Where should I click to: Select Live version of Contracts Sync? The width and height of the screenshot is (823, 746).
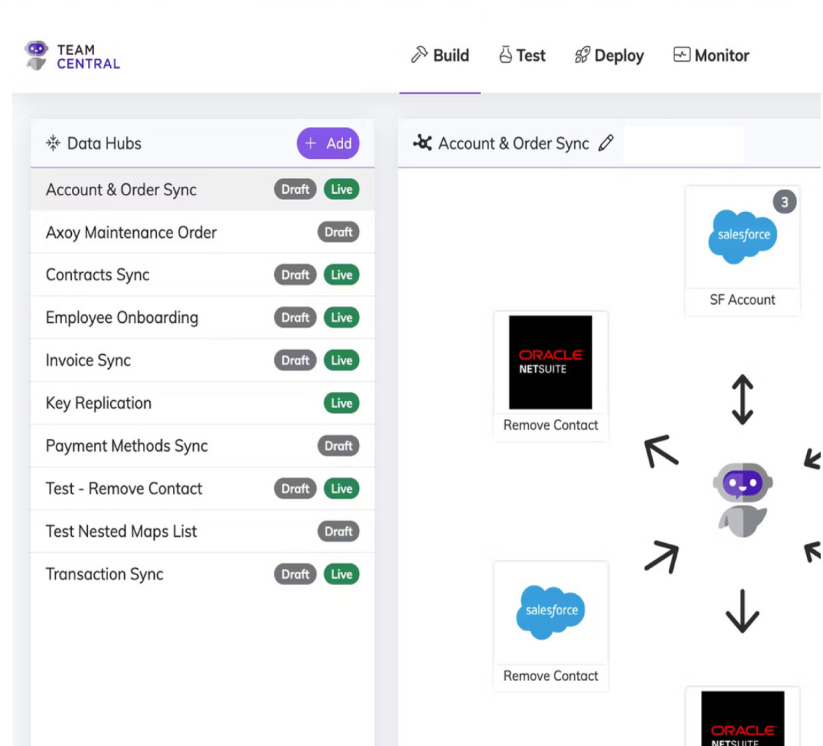coord(341,275)
